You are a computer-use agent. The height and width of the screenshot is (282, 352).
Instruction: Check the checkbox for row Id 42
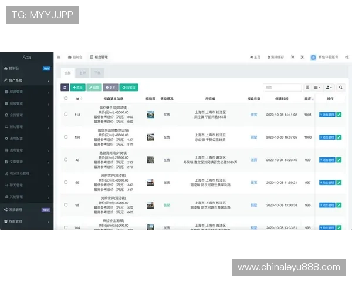coord(66,159)
